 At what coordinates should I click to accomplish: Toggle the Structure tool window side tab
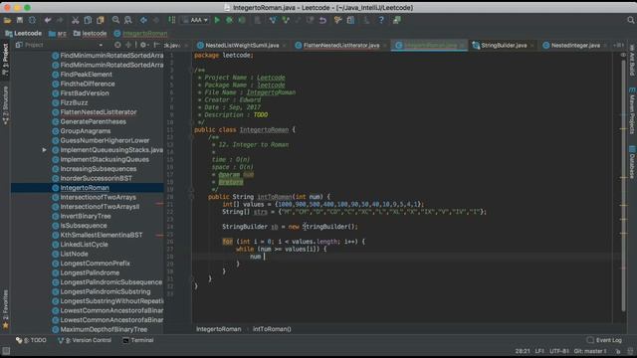(x=5, y=105)
